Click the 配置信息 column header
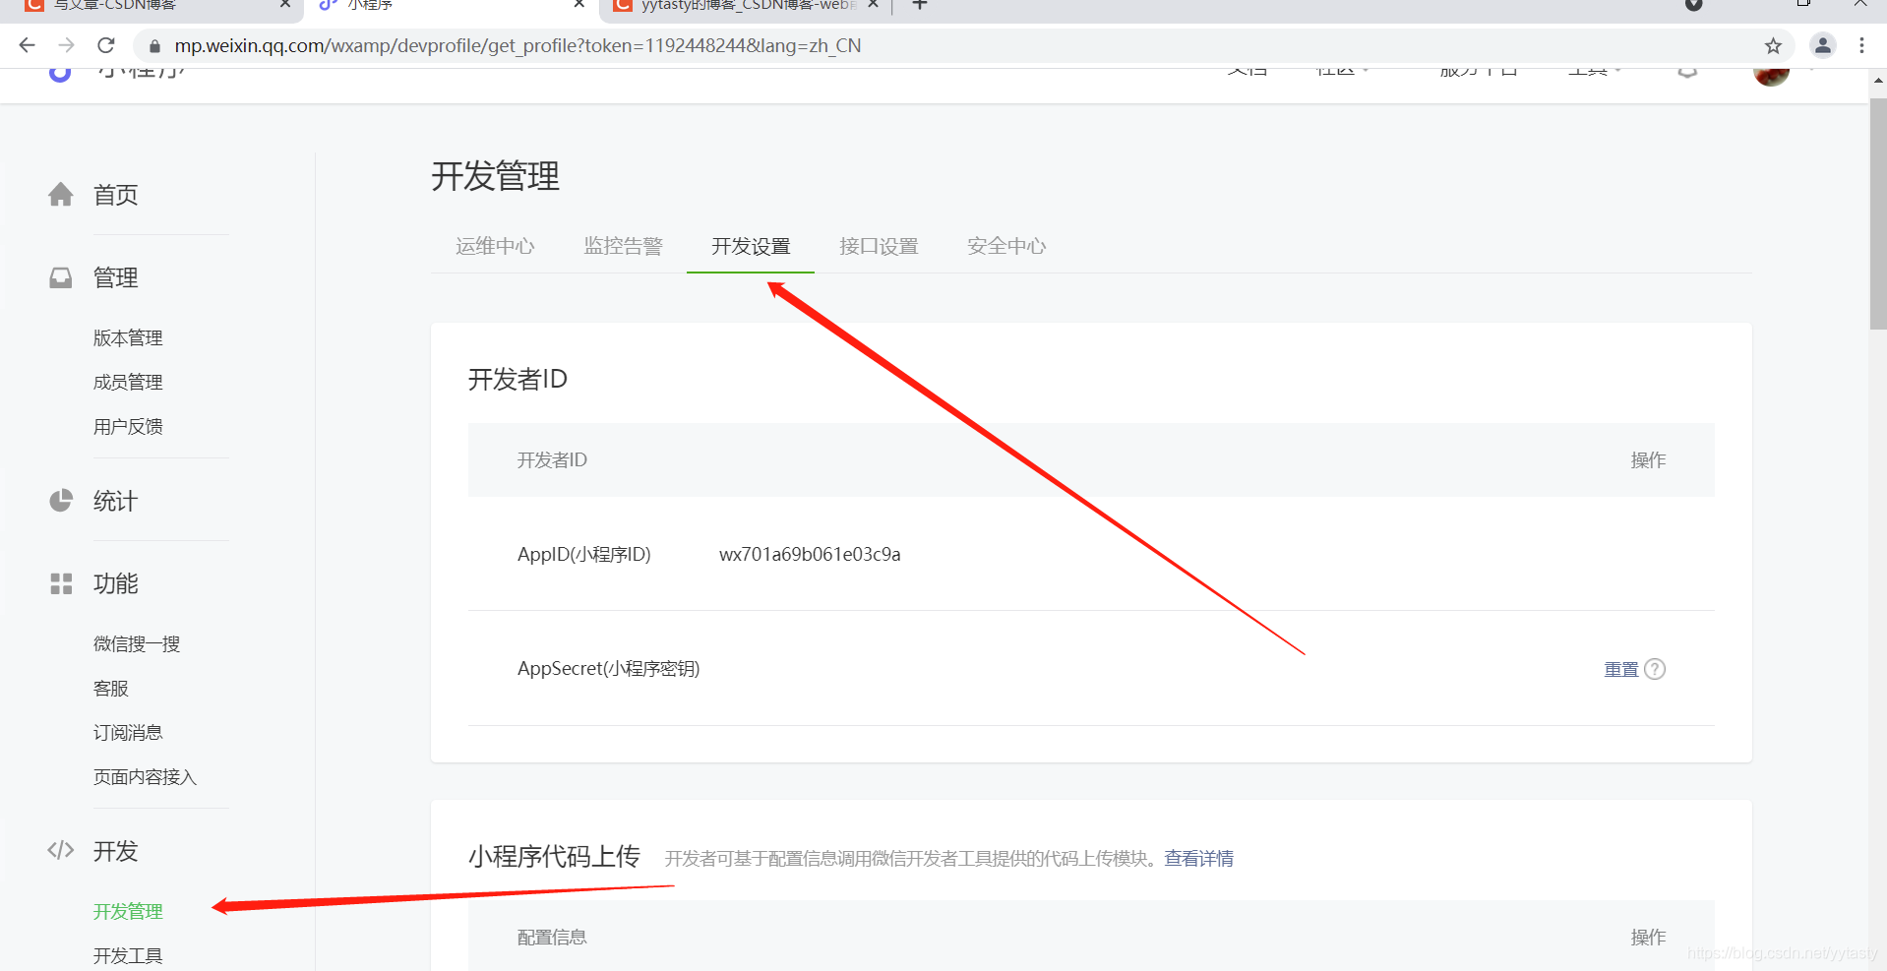Viewport: 1887px width, 971px height. coord(552,938)
